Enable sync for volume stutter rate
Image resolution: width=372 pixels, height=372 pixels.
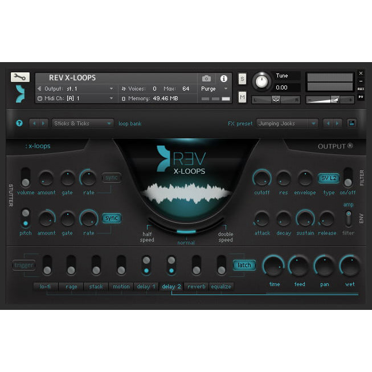coord(112,178)
